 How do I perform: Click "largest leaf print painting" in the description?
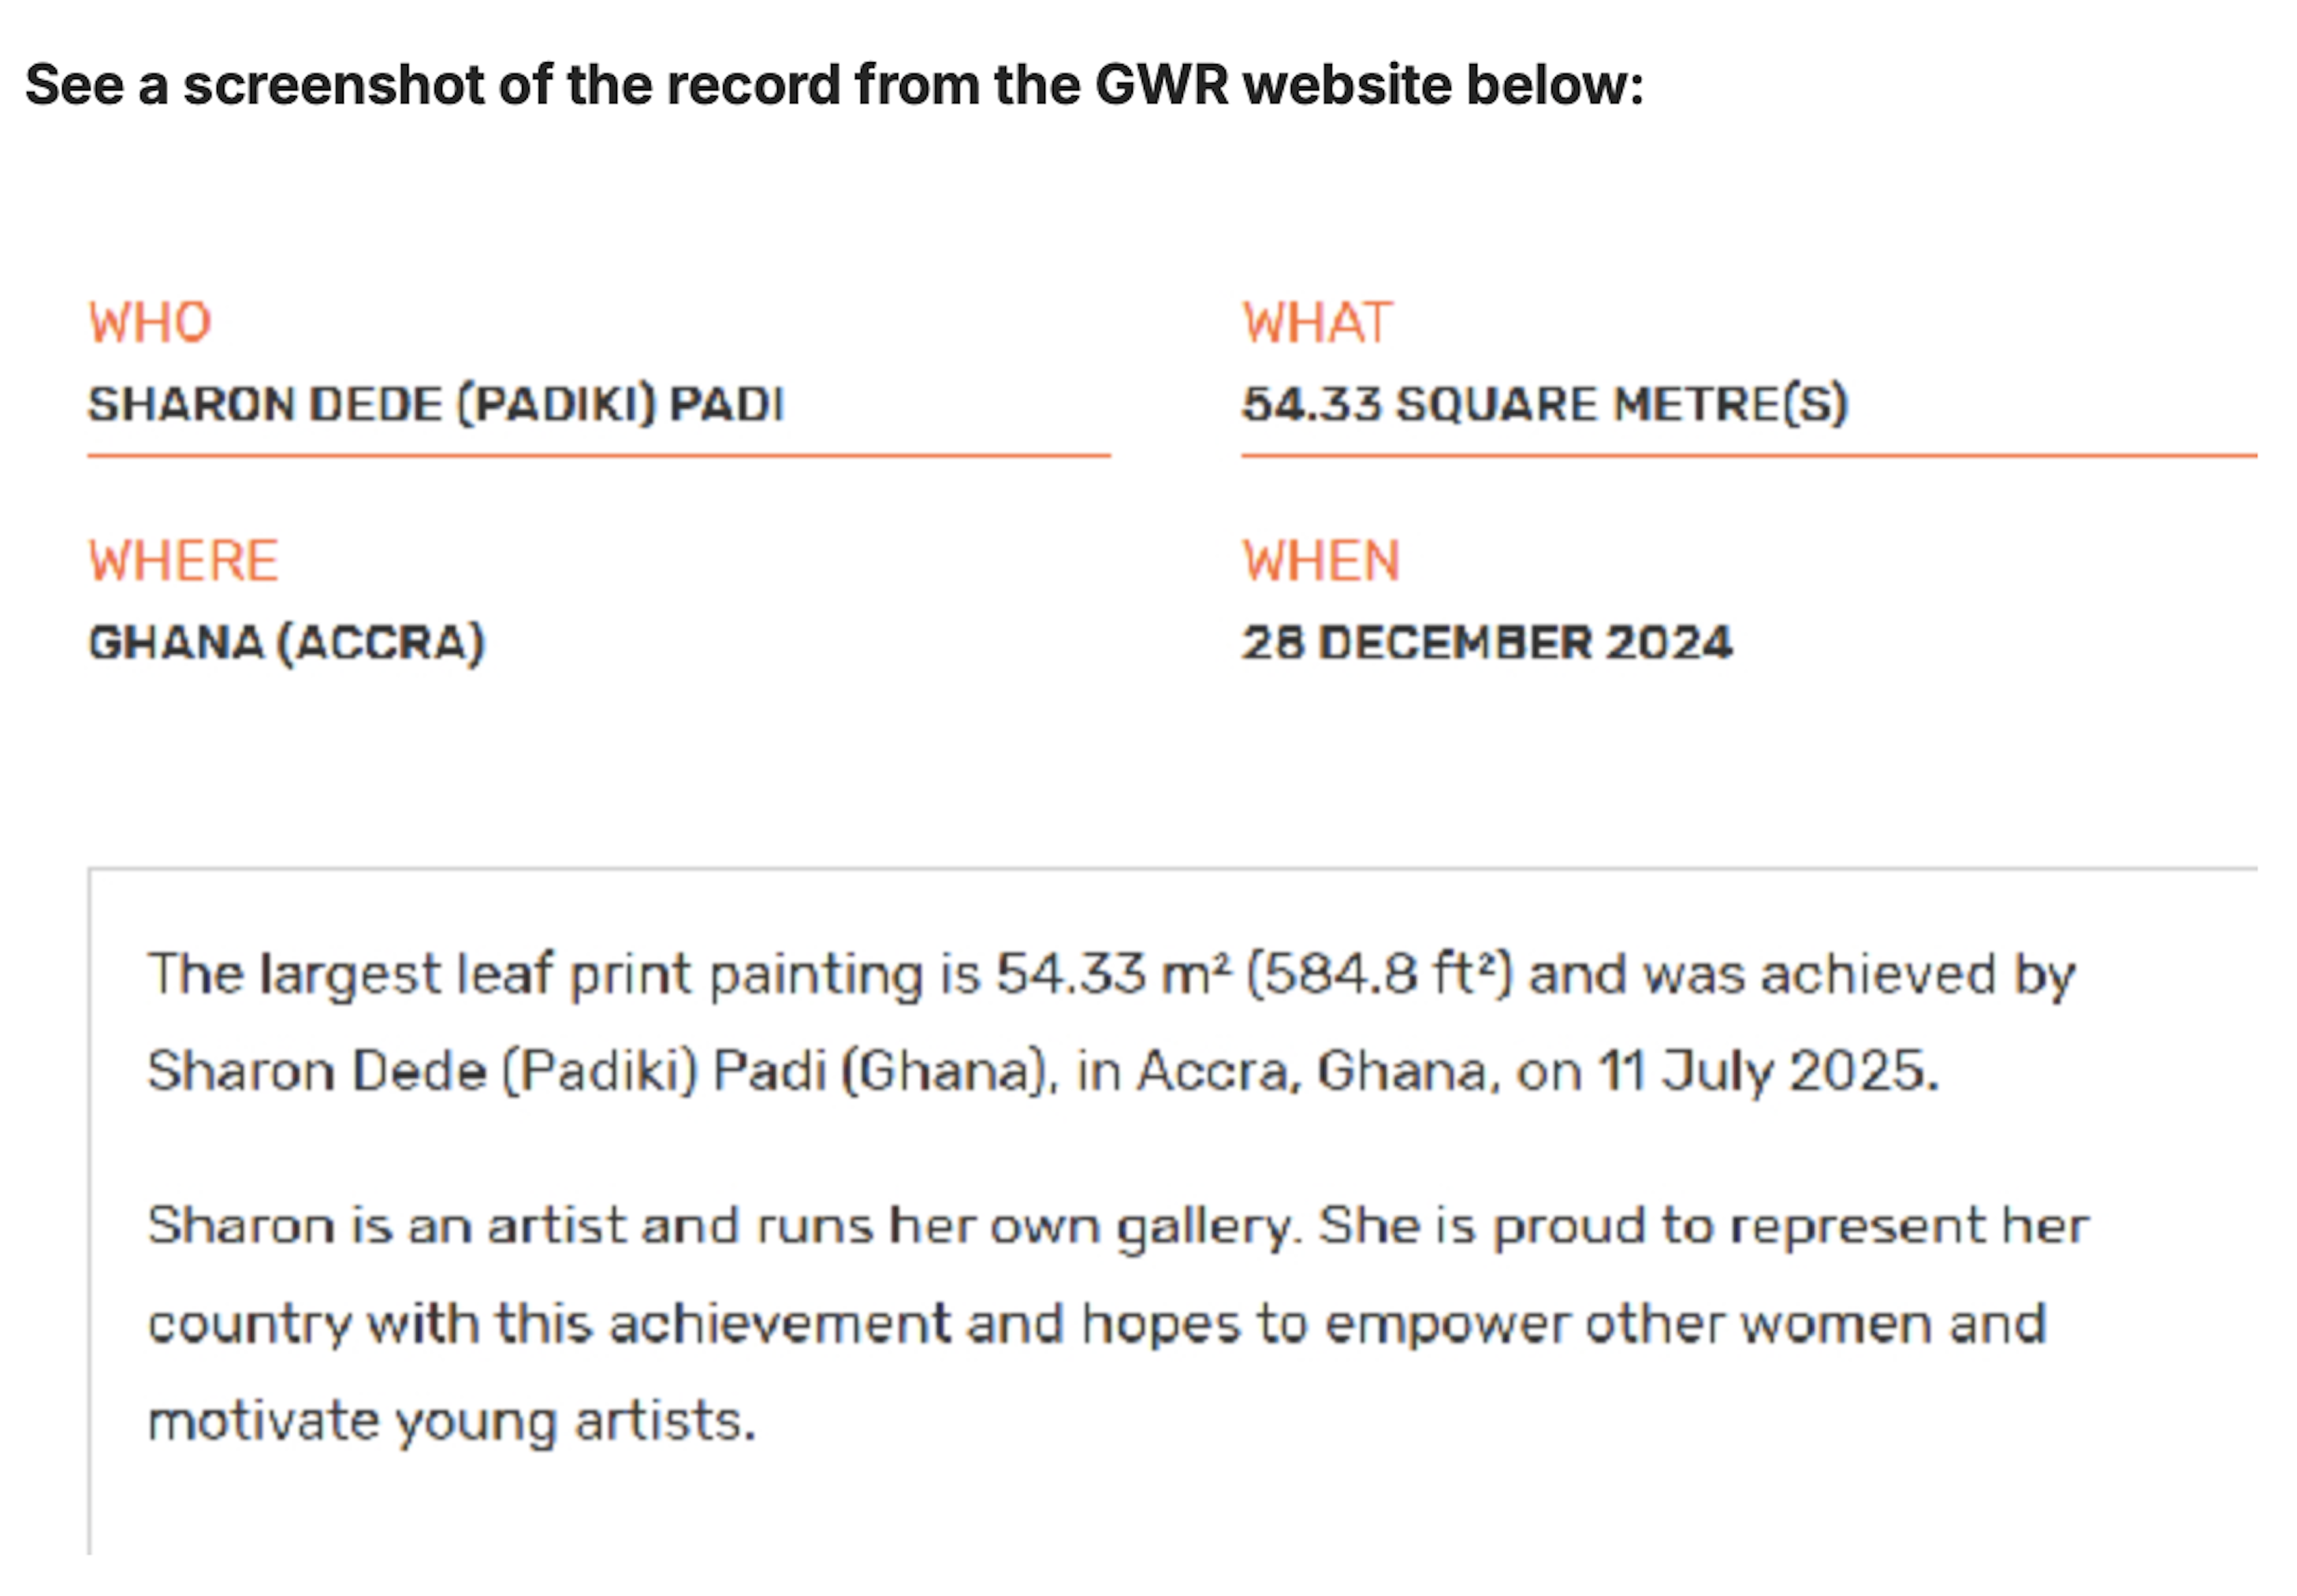[590, 975]
